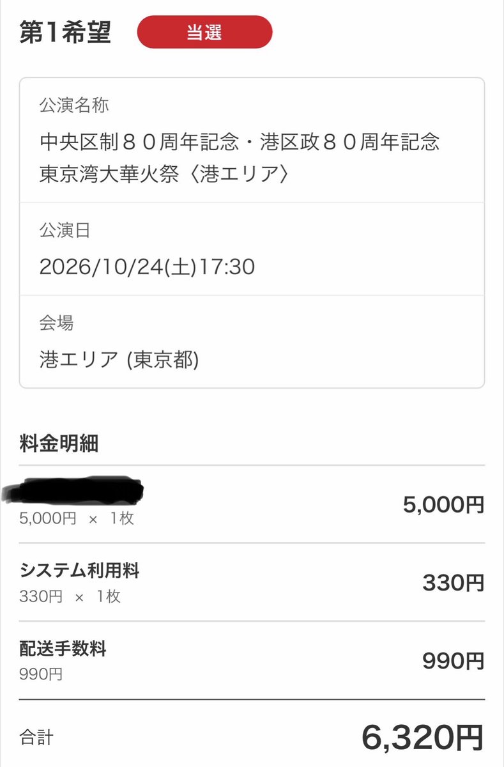This screenshot has height=767, width=504.
Task: Click the 合計 total label
Action: [36, 738]
